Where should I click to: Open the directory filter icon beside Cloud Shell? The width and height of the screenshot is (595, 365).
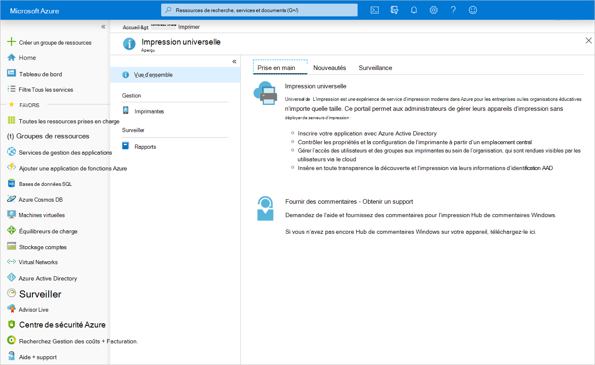[x=394, y=10]
